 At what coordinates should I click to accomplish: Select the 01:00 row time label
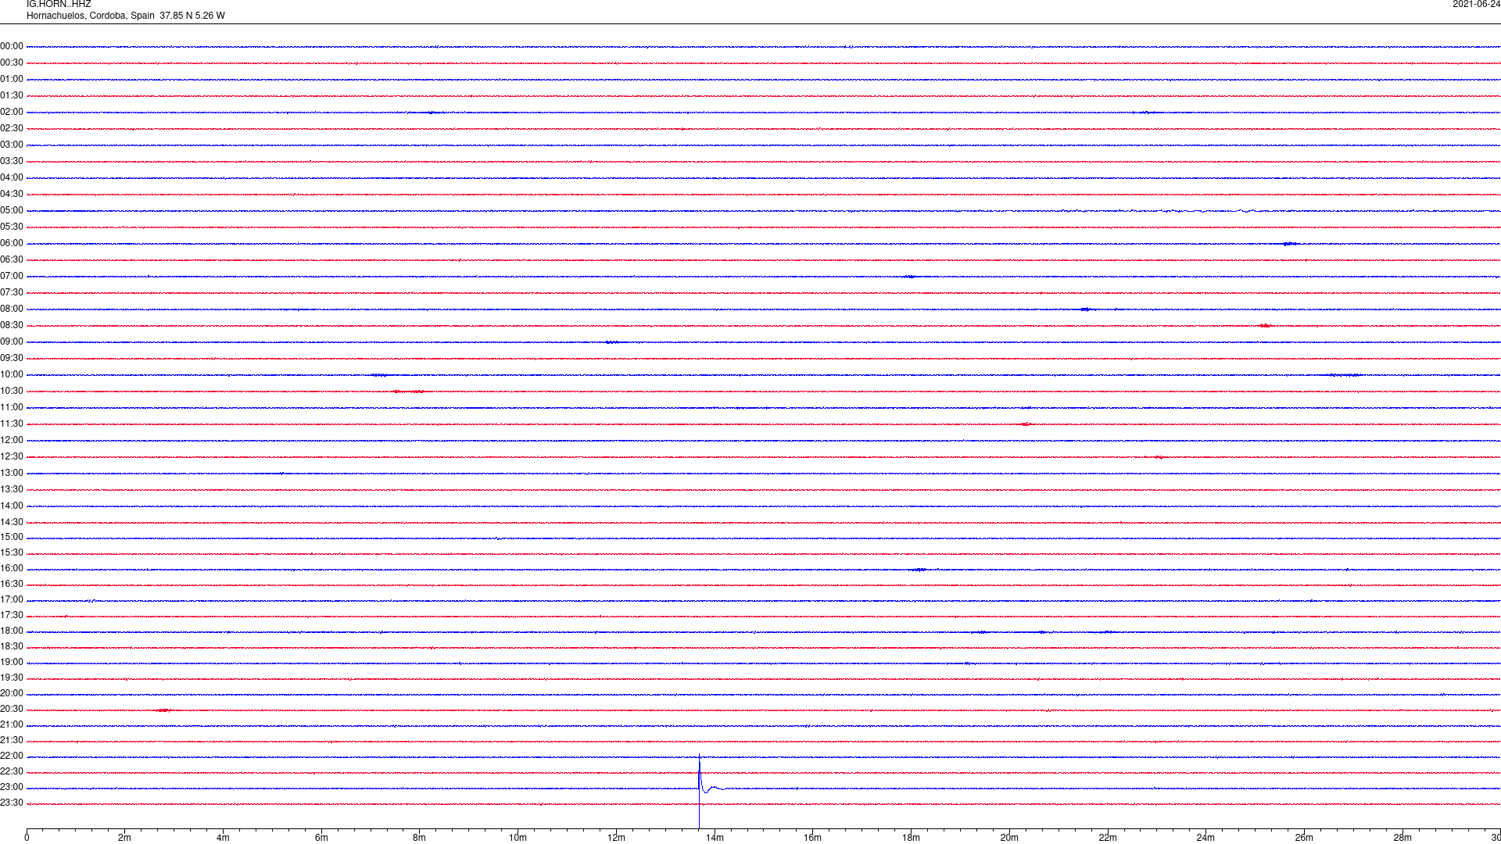click(12, 79)
